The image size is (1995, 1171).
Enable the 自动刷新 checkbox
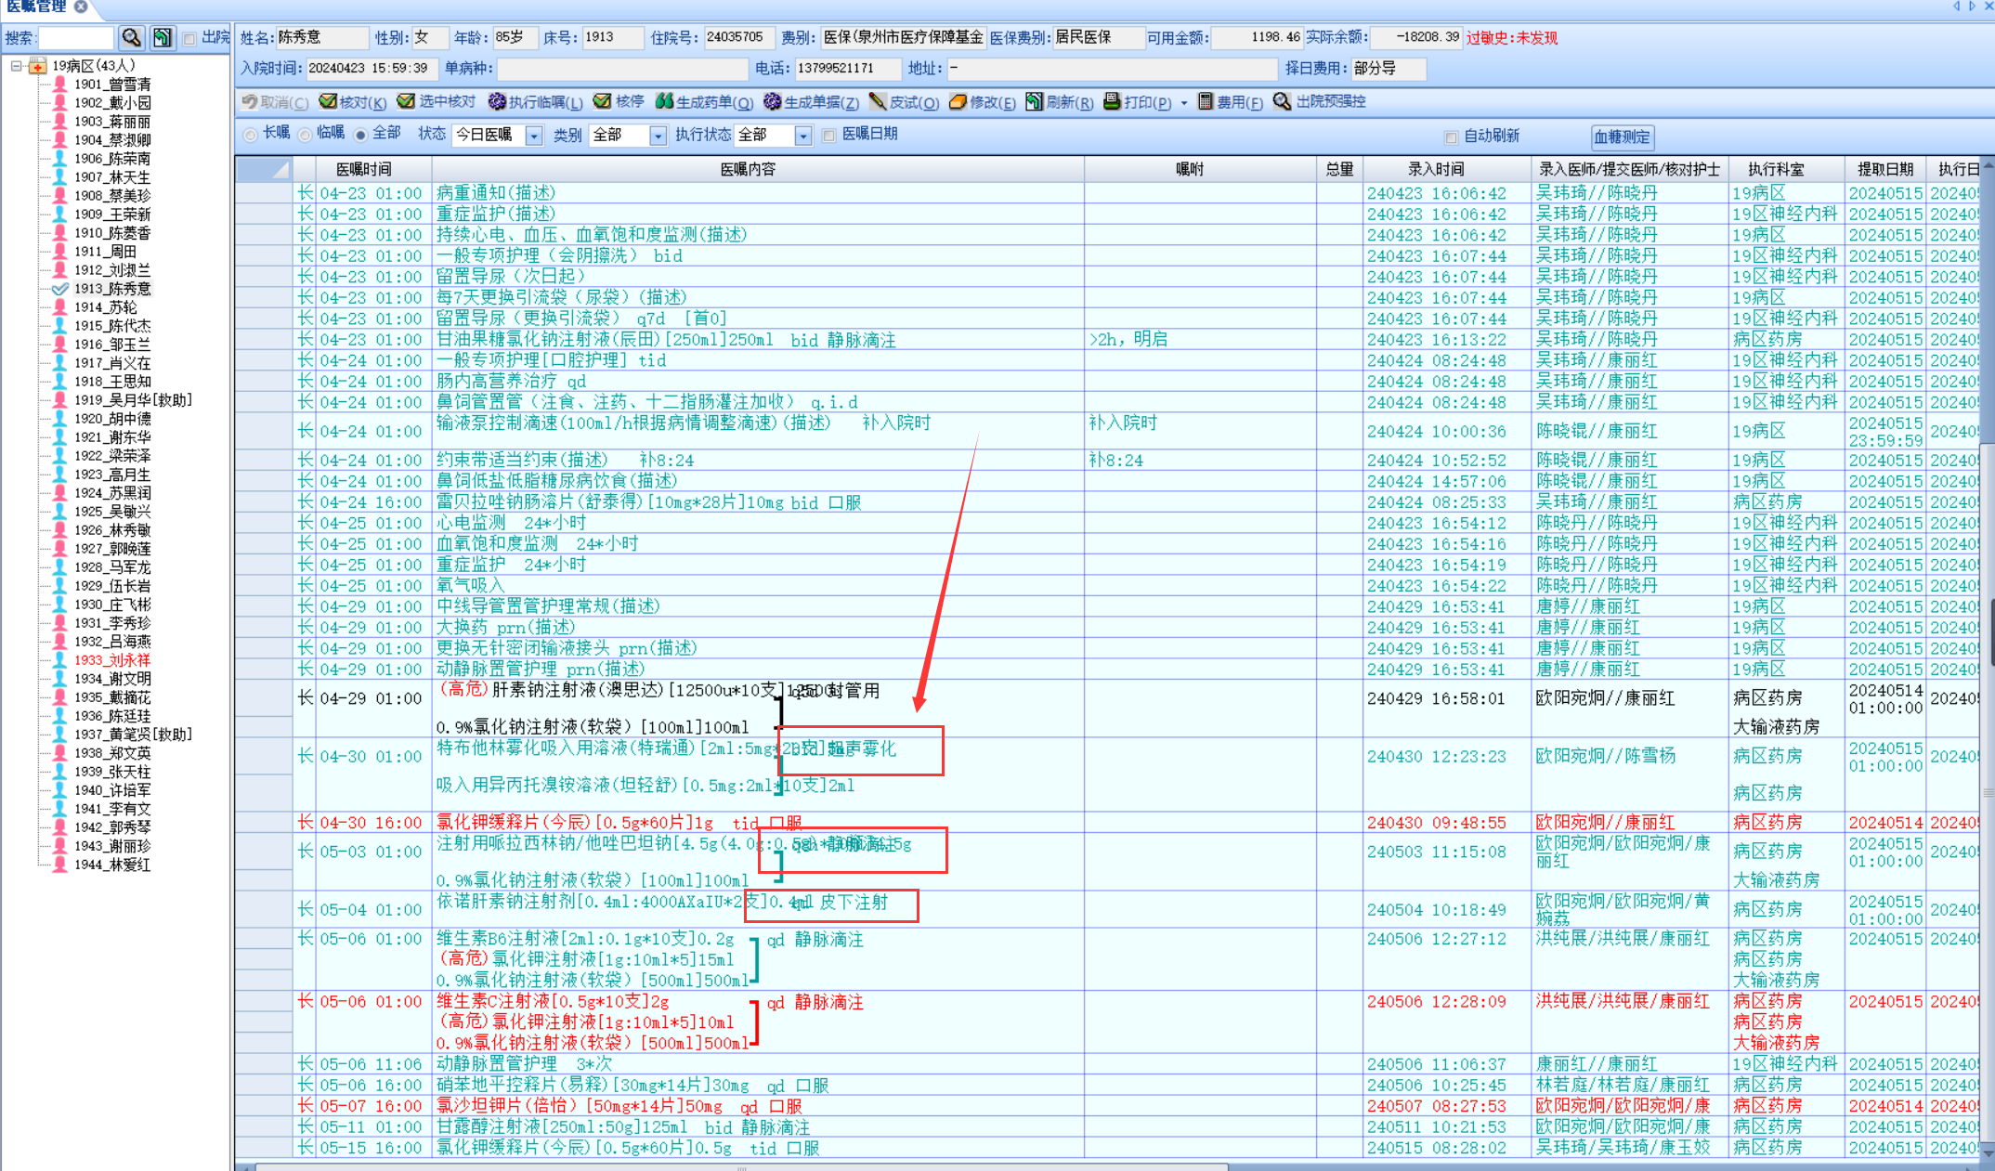coord(1451,137)
